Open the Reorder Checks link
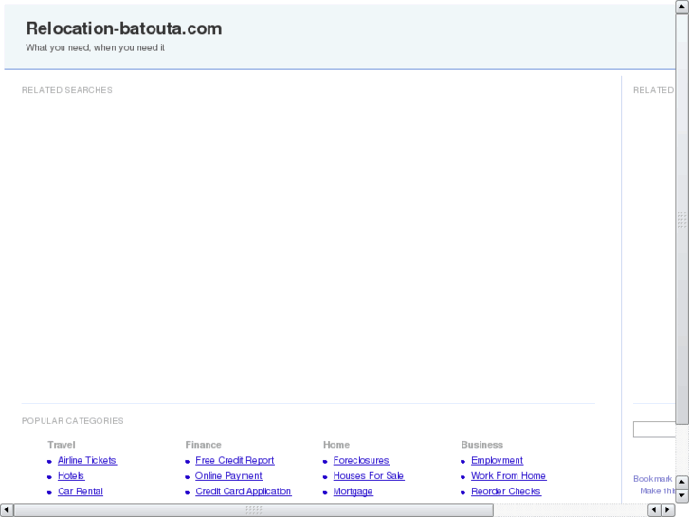689x517 pixels. pyautogui.click(x=506, y=491)
